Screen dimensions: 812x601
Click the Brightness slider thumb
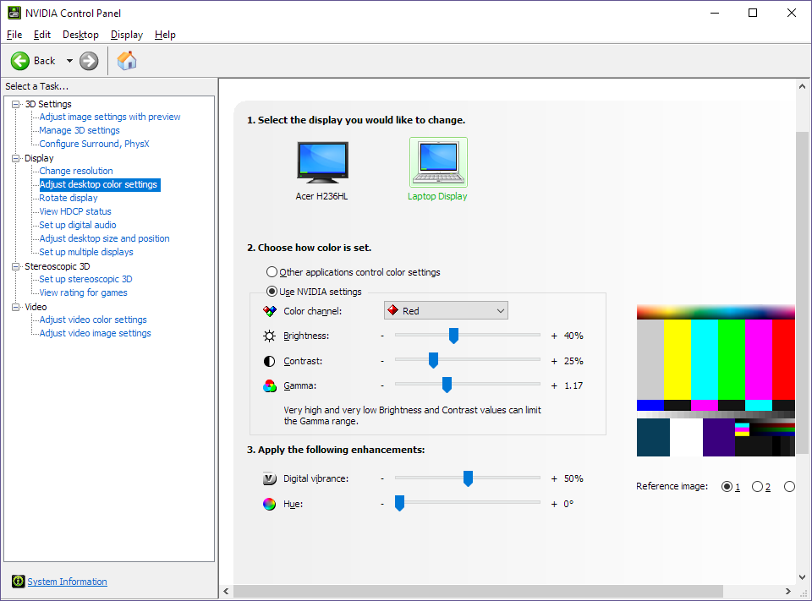click(453, 336)
